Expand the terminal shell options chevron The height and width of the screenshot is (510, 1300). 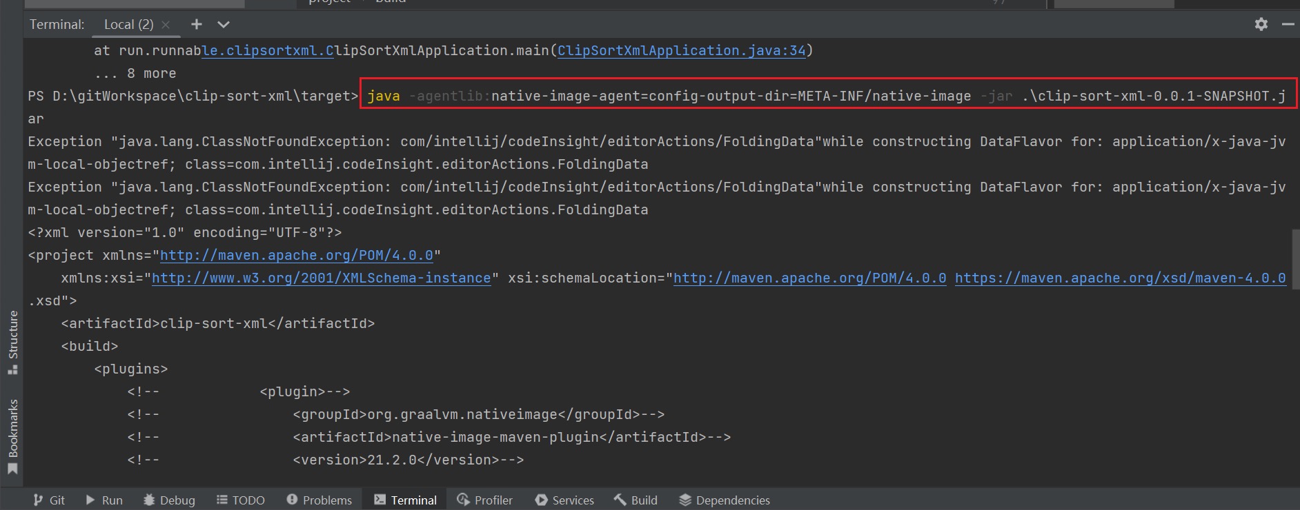224,24
